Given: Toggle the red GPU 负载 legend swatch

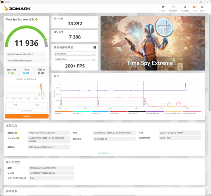Looking at the screenshot, I should (119, 112).
